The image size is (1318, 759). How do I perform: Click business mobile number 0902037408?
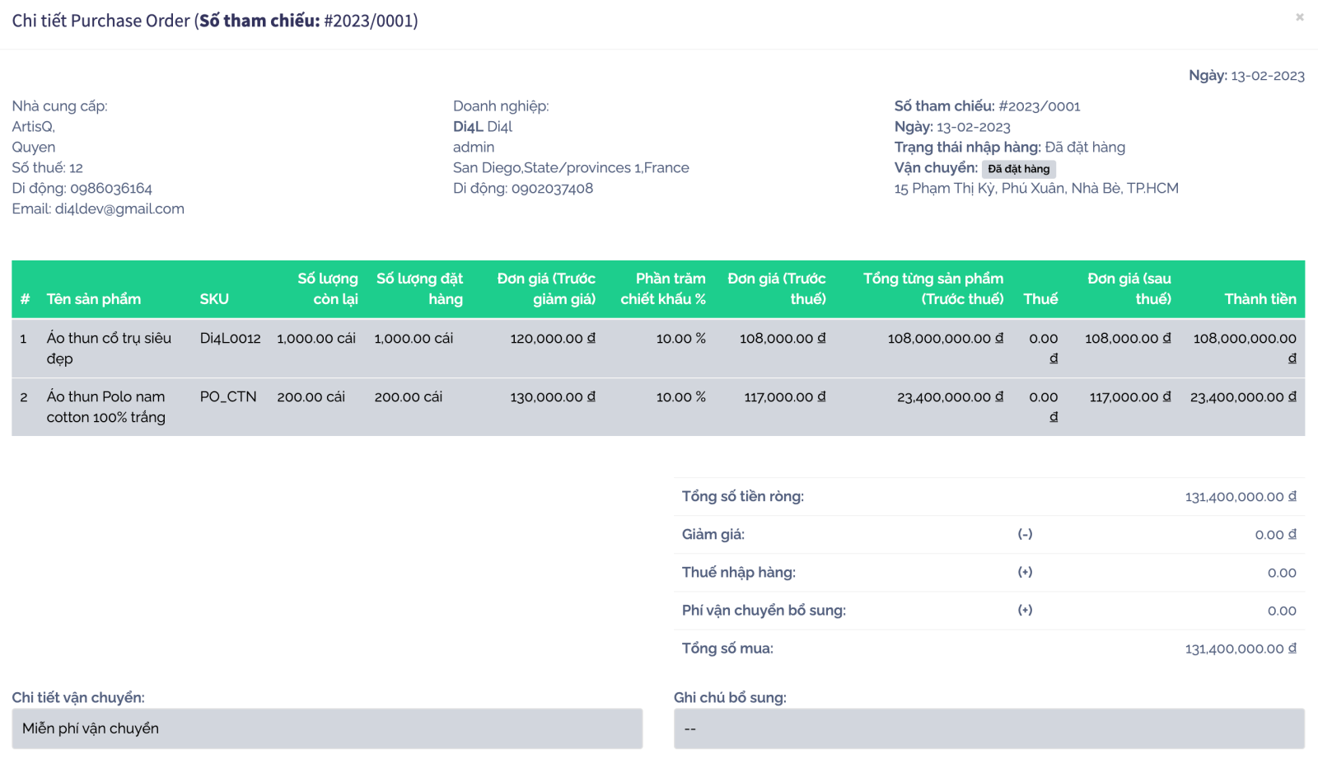point(552,188)
